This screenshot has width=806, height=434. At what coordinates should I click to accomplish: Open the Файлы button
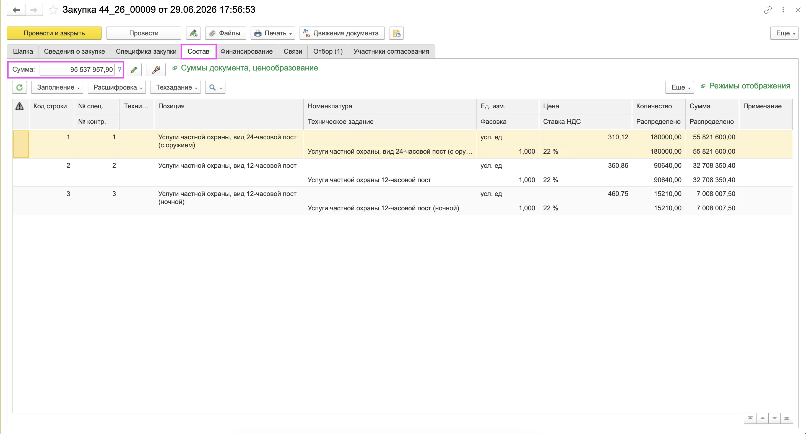tap(226, 33)
